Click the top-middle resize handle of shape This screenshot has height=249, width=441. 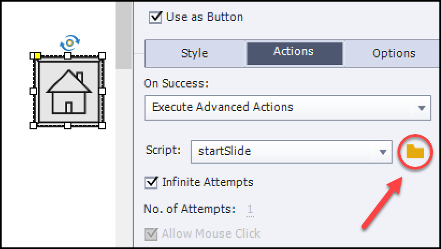tap(68, 56)
